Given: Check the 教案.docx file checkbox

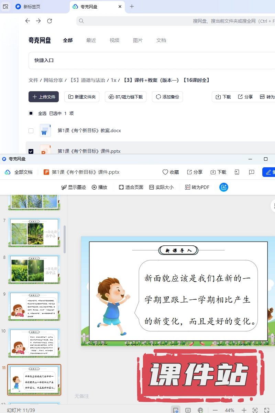Looking at the screenshot, I should coord(31,131).
